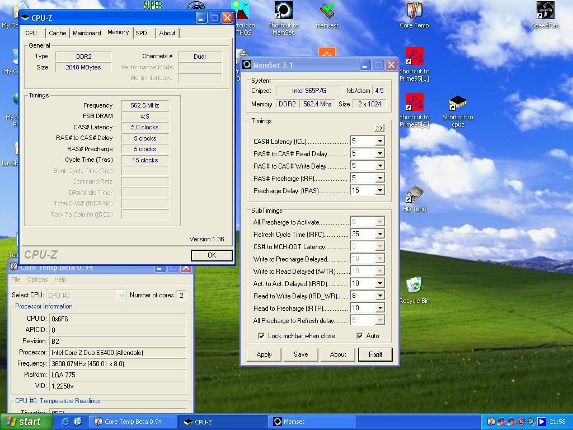Click the Frequency field showing 3600.07MHz
Screen dimensions: 573x430
click(x=118, y=364)
